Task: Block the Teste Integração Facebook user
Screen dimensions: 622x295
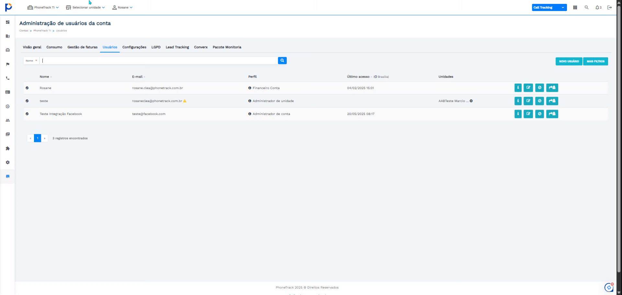Action: pos(539,114)
